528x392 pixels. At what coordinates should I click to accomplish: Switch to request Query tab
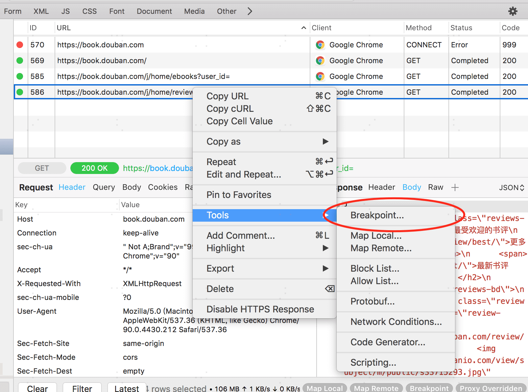point(104,187)
